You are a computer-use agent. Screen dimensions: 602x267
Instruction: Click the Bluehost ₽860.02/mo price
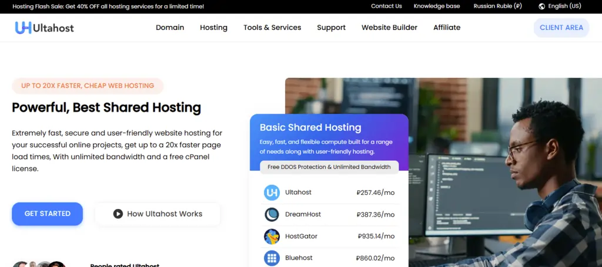(x=375, y=258)
